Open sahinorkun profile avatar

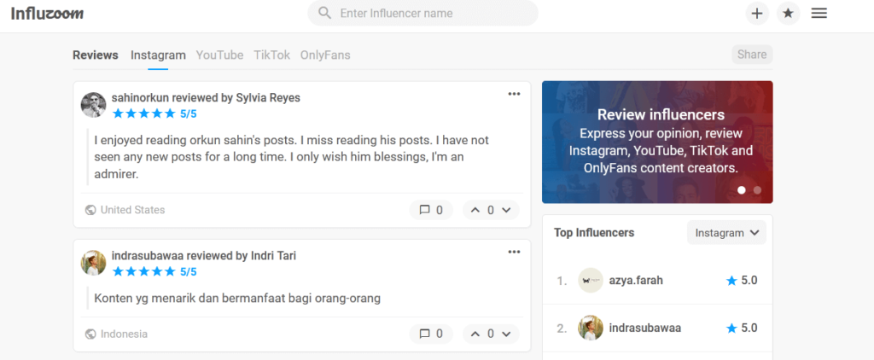94,105
